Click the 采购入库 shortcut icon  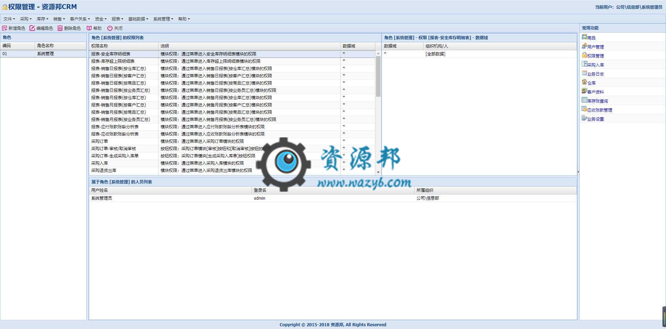[x=584, y=64]
